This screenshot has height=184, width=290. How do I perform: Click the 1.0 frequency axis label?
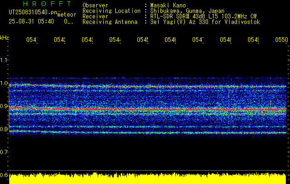point(4,83)
